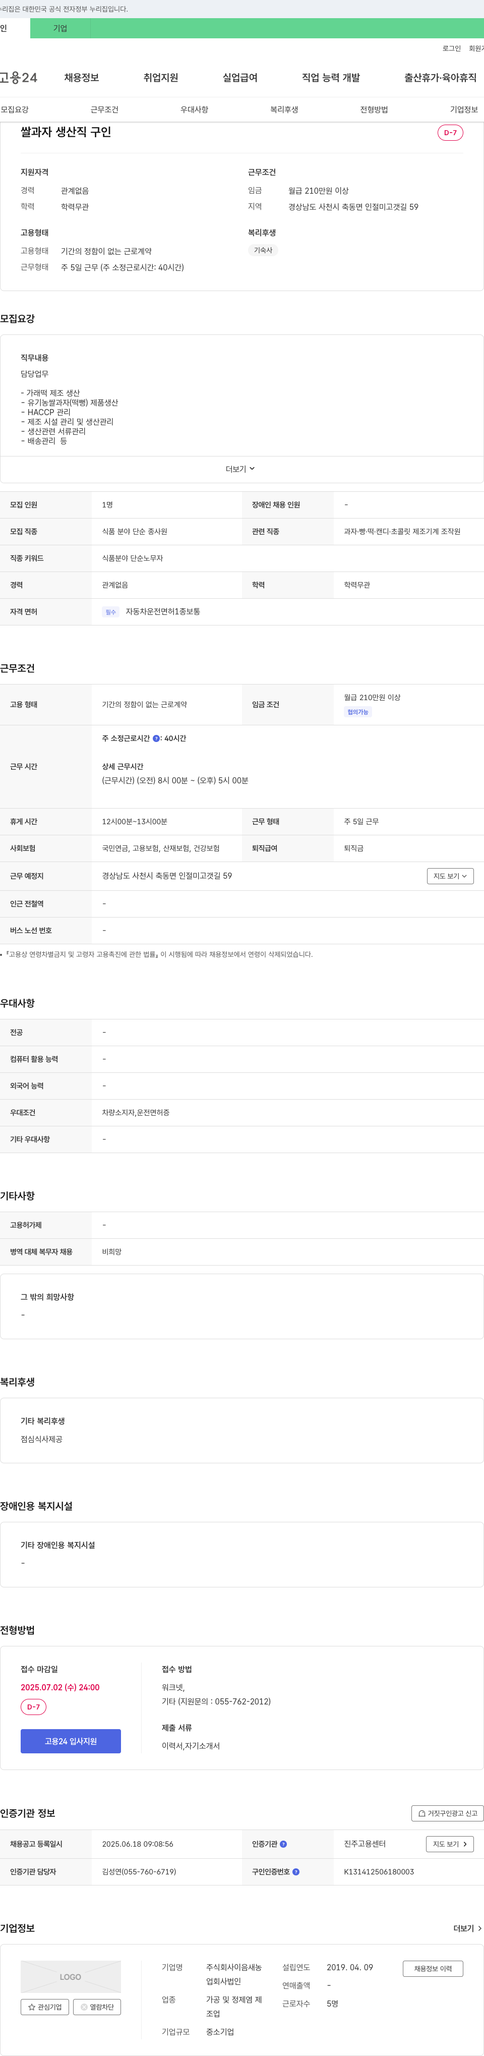The image size is (484, 2056).
Task: Open help icon next to 인증기관 label
Action: (x=283, y=1844)
